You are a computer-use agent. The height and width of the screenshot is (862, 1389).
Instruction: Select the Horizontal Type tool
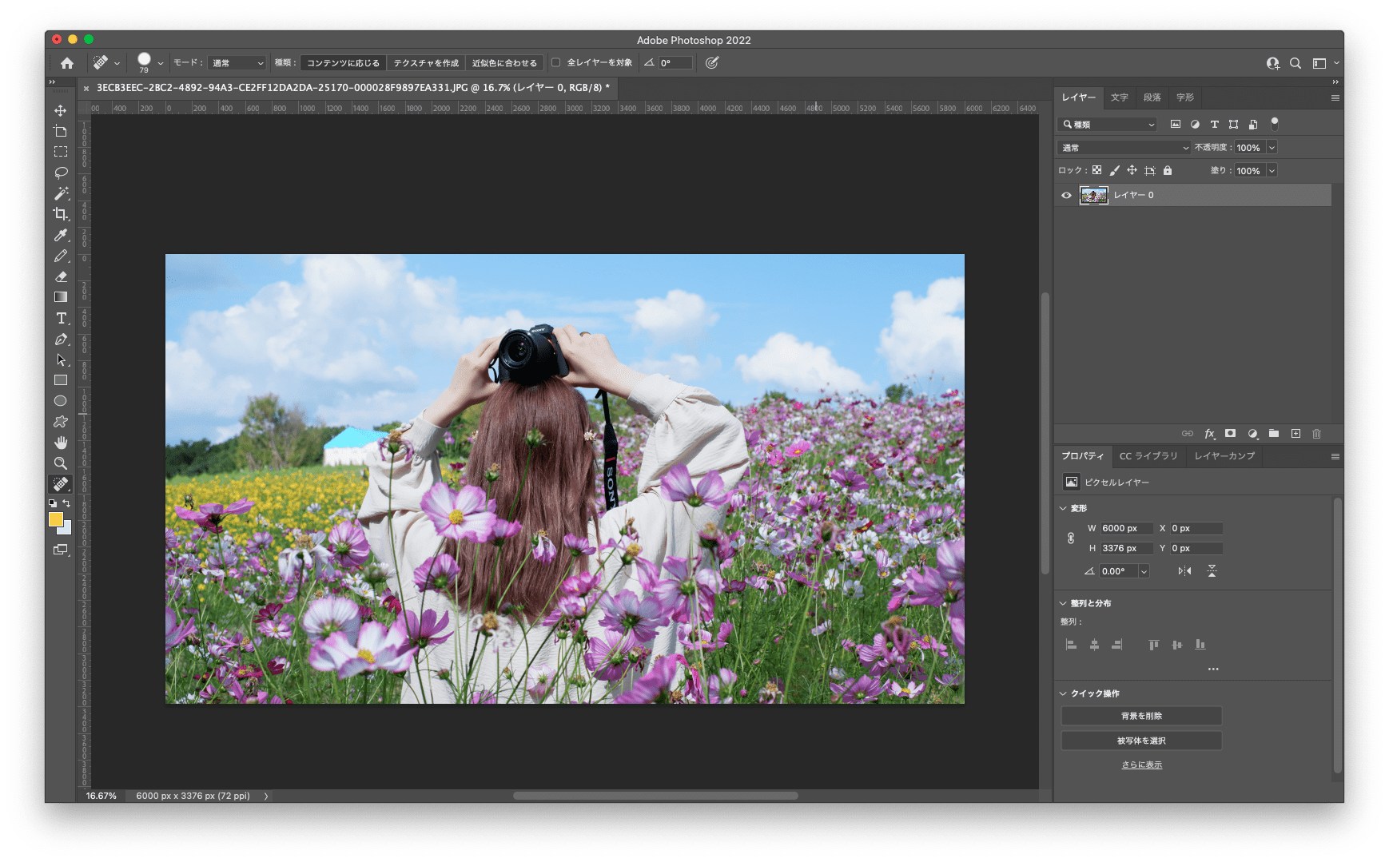[61, 318]
